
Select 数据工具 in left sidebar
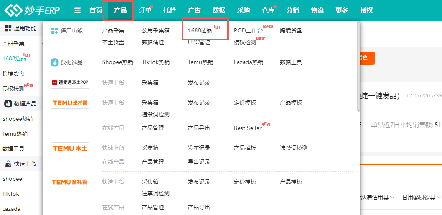pos(13,149)
